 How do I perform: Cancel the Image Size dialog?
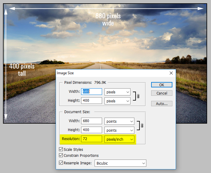click(162, 93)
